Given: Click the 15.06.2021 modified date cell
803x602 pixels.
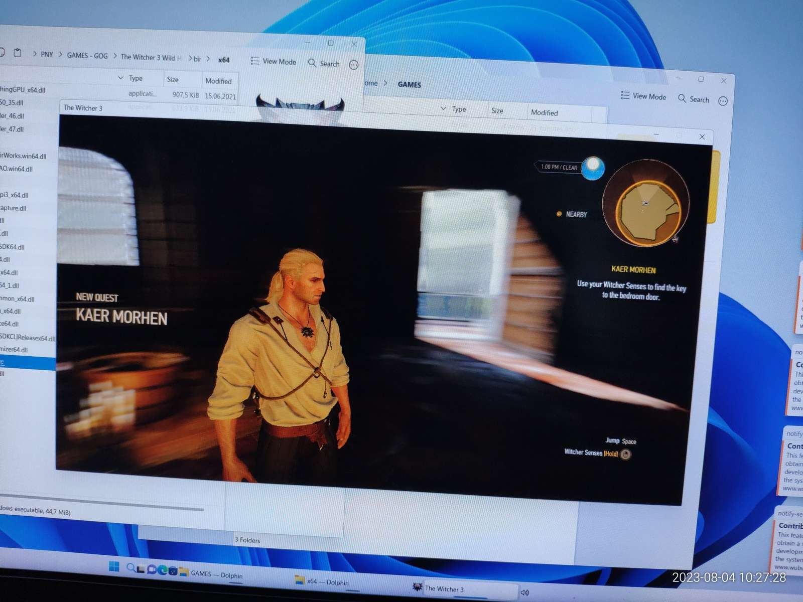Looking at the screenshot, I should pyautogui.click(x=220, y=96).
